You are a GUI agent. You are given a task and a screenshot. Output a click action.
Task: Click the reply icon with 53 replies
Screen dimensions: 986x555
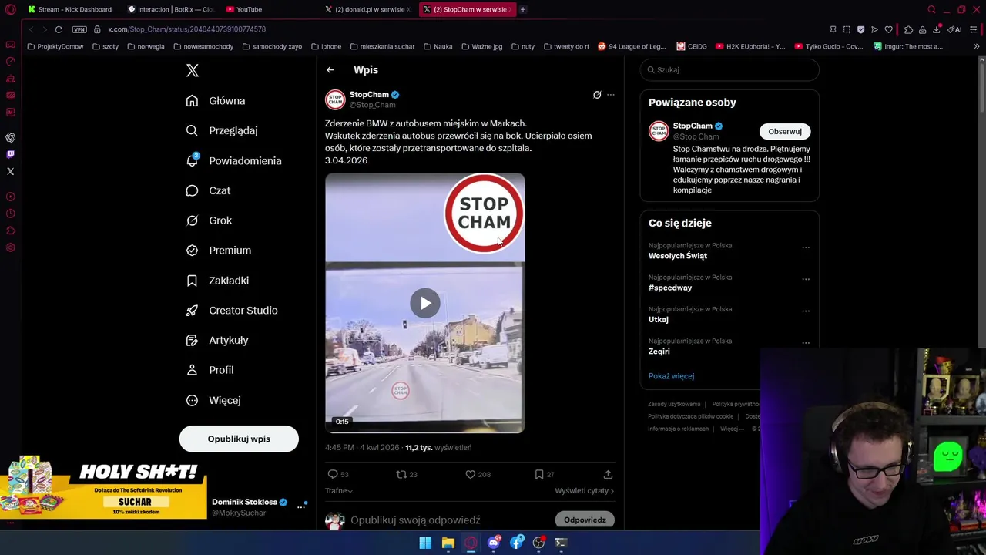click(x=338, y=474)
